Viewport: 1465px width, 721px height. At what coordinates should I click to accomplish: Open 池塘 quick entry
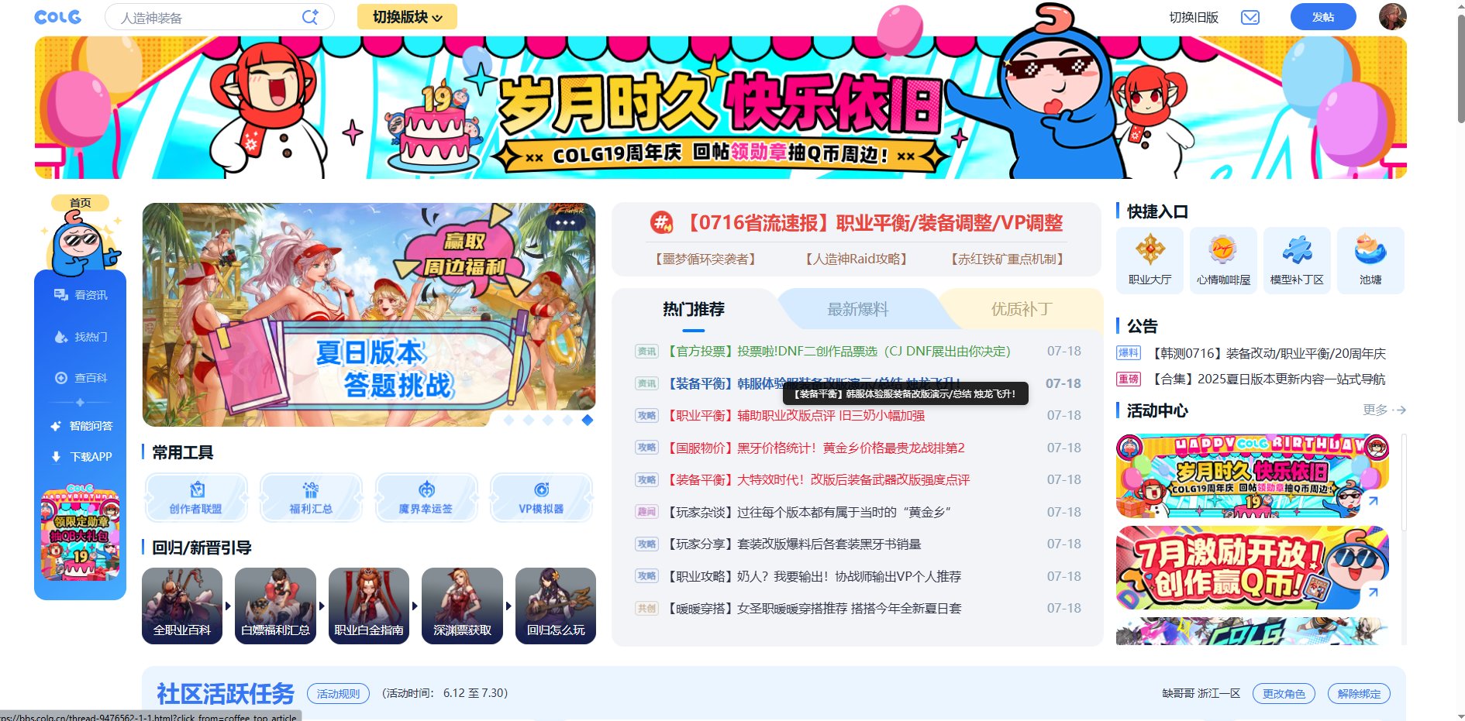(x=1370, y=260)
